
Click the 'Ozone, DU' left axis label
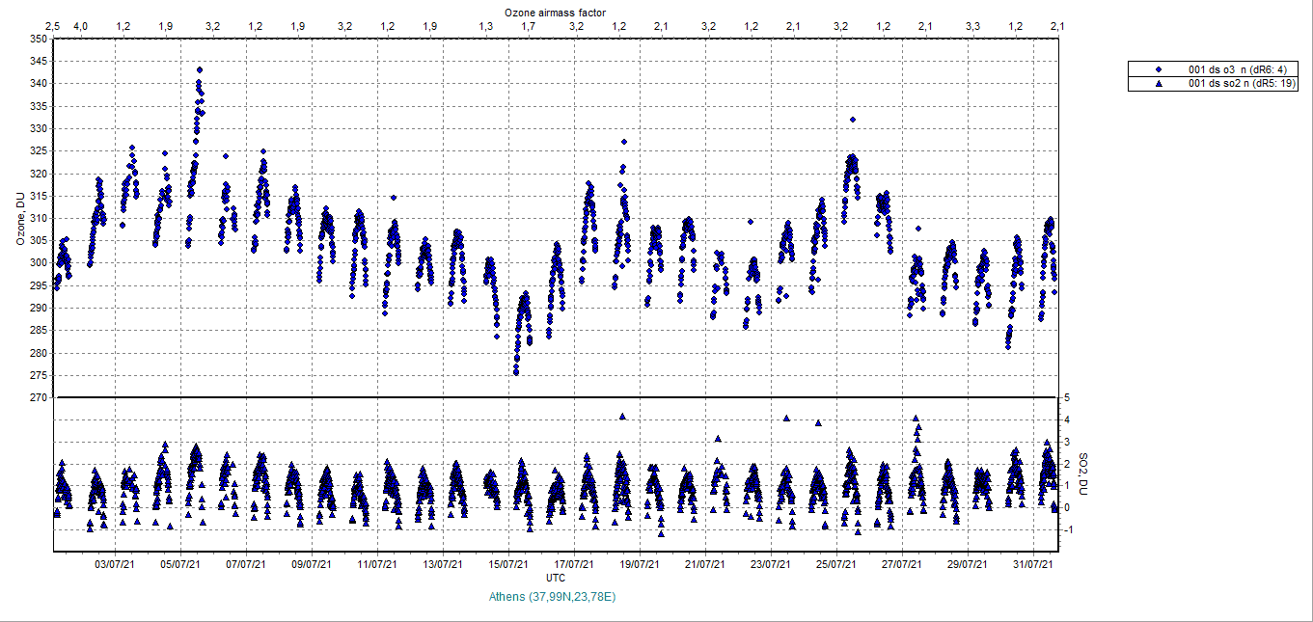(19, 219)
